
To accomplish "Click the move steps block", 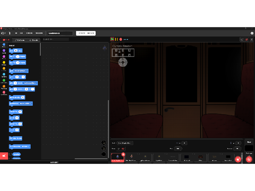I will pyautogui.click(x=16, y=50).
